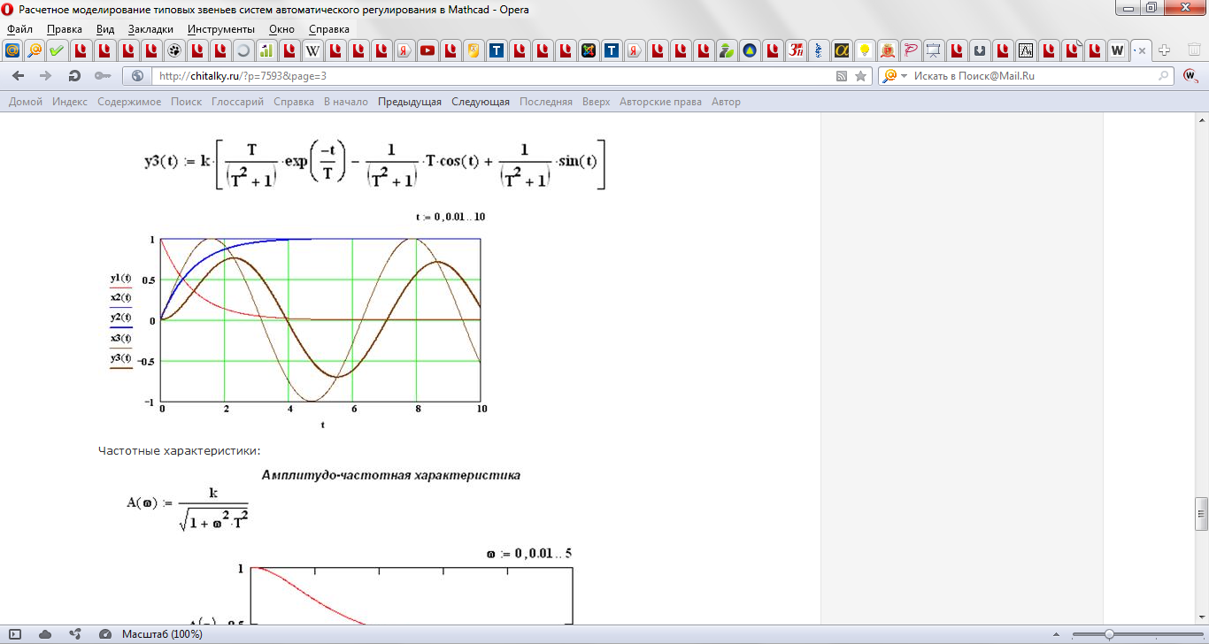Switch to the waveform graph tab
Screen dimensions: 1209x644
(1025, 50)
